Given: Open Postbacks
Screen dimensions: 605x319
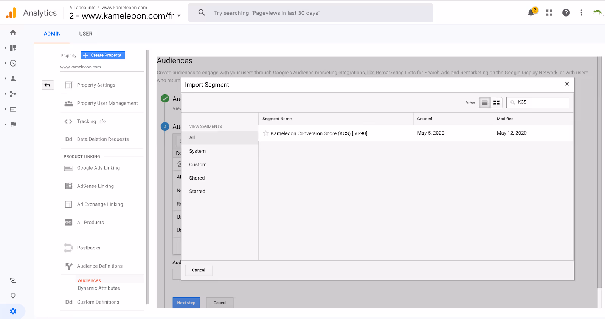Looking at the screenshot, I should click(88, 248).
